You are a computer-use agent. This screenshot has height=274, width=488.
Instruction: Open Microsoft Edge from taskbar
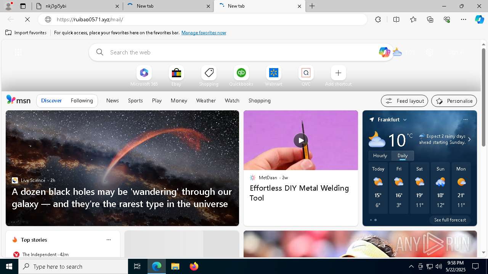(x=157, y=266)
